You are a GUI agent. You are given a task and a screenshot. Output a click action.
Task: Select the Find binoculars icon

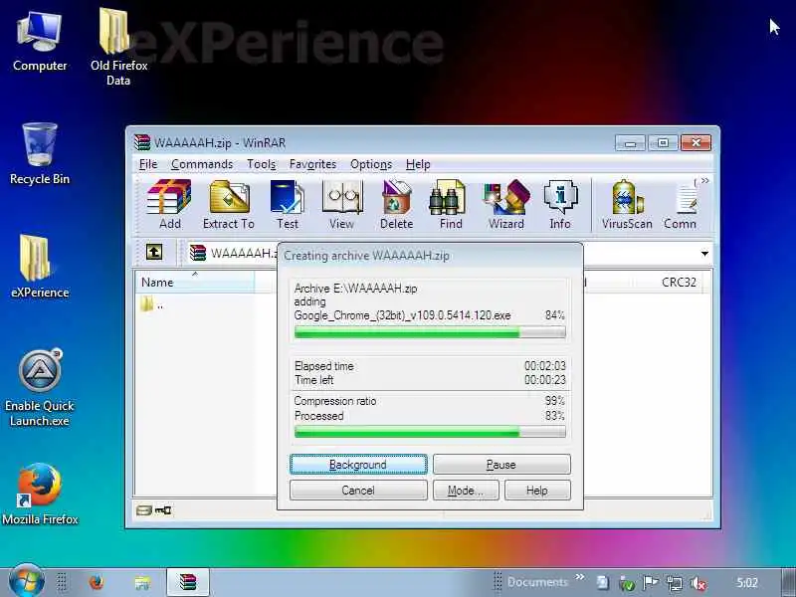pyautogui.click(x=451, y=204)
